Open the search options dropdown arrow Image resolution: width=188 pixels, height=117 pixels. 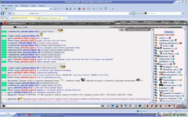click(186, 13)
